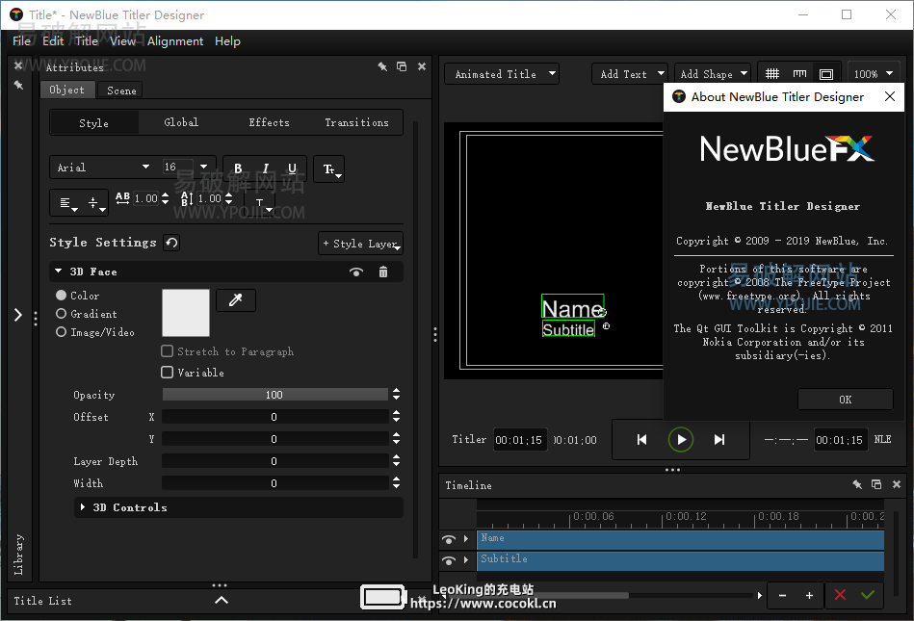Click the NLE button

[x=882, y=439]
